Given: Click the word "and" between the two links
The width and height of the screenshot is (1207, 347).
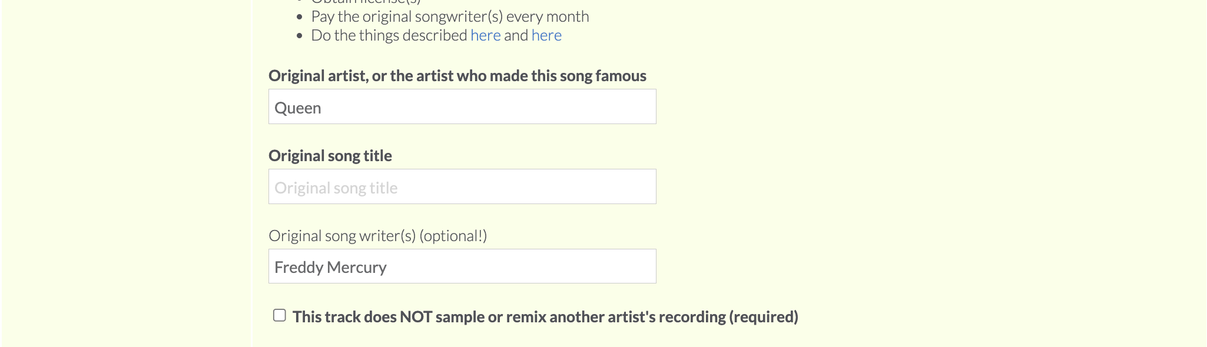Looking at the screenshot, I should coord(516,36).
